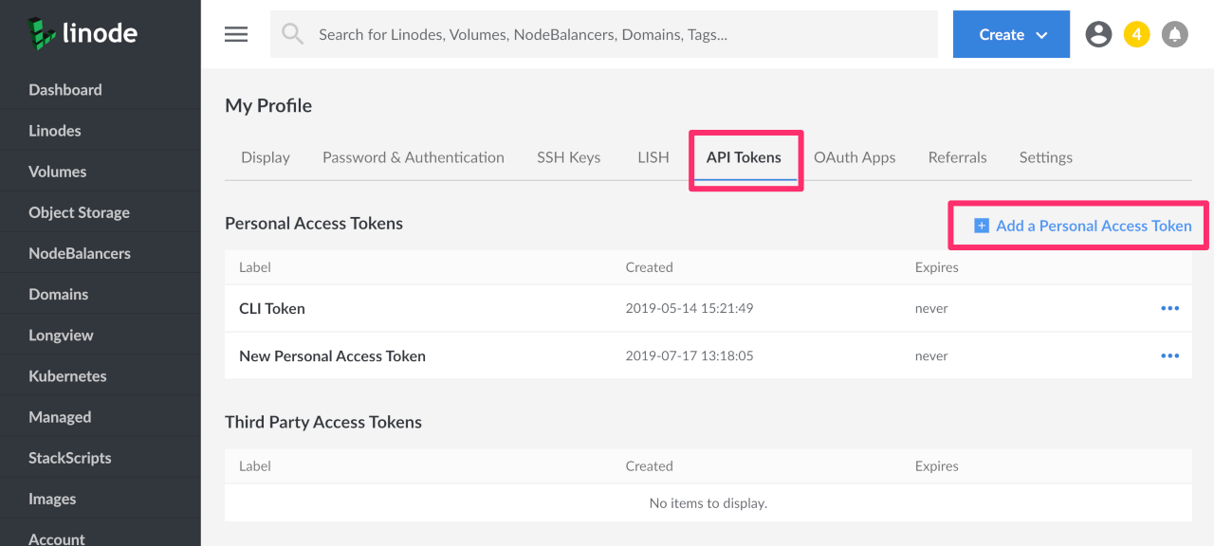This screenshot has height=546, width=1214.
Task: Click the search magnifier icon
Action: coord(293,34)
